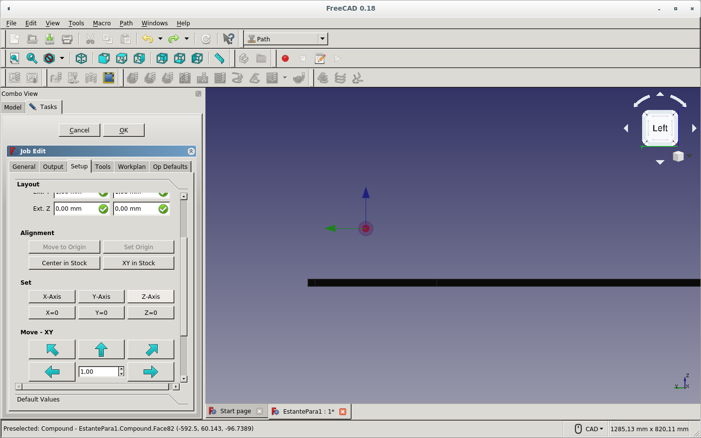Open the Draw Style dropdown arrow

point(62,58)
